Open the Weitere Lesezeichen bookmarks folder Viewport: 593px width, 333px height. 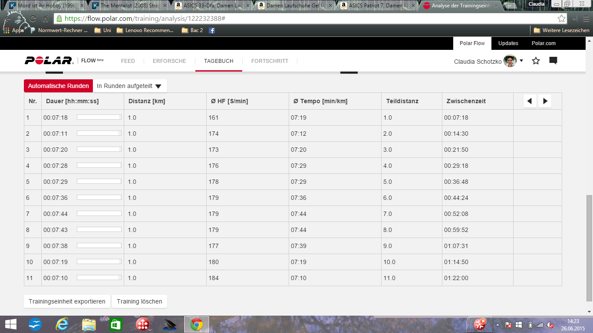point(561,30)
